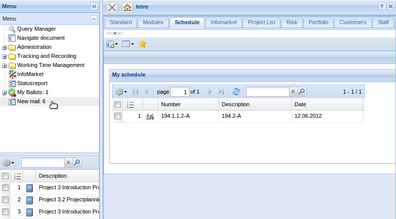
Task: Expand Working Time Management folder
Action: click(x=4, y=65)
